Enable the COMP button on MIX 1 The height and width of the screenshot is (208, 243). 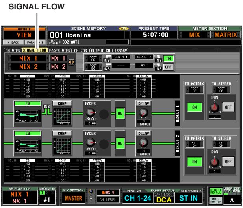click(x=62, y=103)
